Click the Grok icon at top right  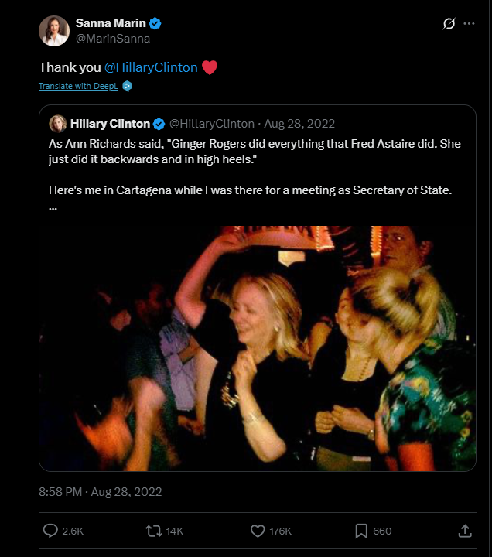[x=448, y=24]
